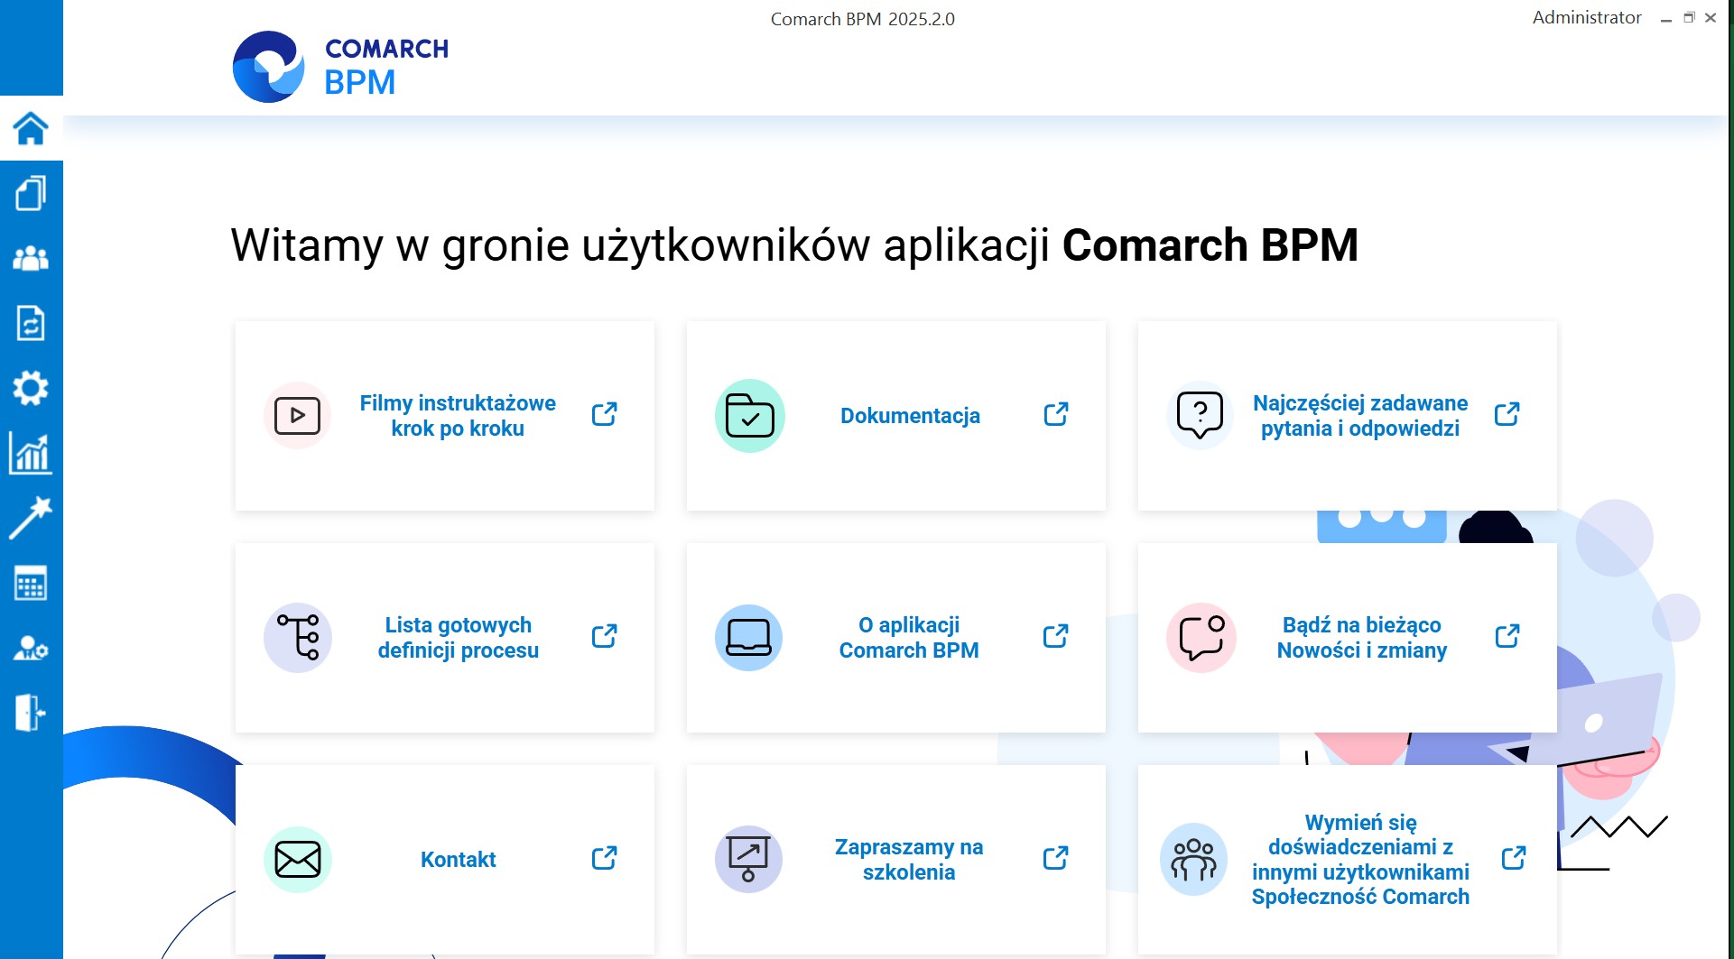Click the Comarch BPM logo
Image resolution: width=1734 pixels, height=959 pixels.
[340, 67]
